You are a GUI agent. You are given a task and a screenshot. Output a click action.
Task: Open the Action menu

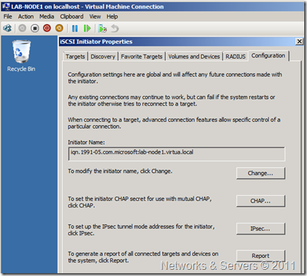click(x=26, y=17)
